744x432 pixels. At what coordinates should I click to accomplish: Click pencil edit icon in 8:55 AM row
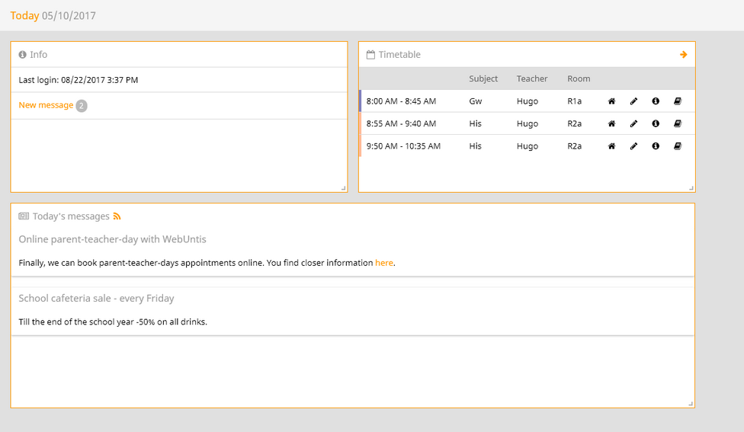tap(633, 123)
